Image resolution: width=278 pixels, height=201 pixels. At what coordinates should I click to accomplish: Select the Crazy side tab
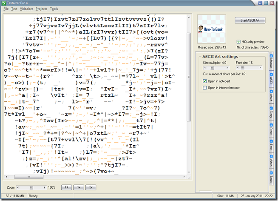270,113
